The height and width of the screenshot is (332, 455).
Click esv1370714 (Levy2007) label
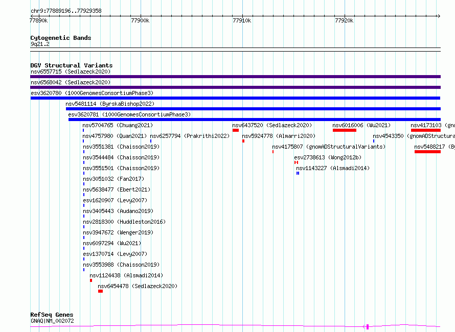[x=115, y=254]
